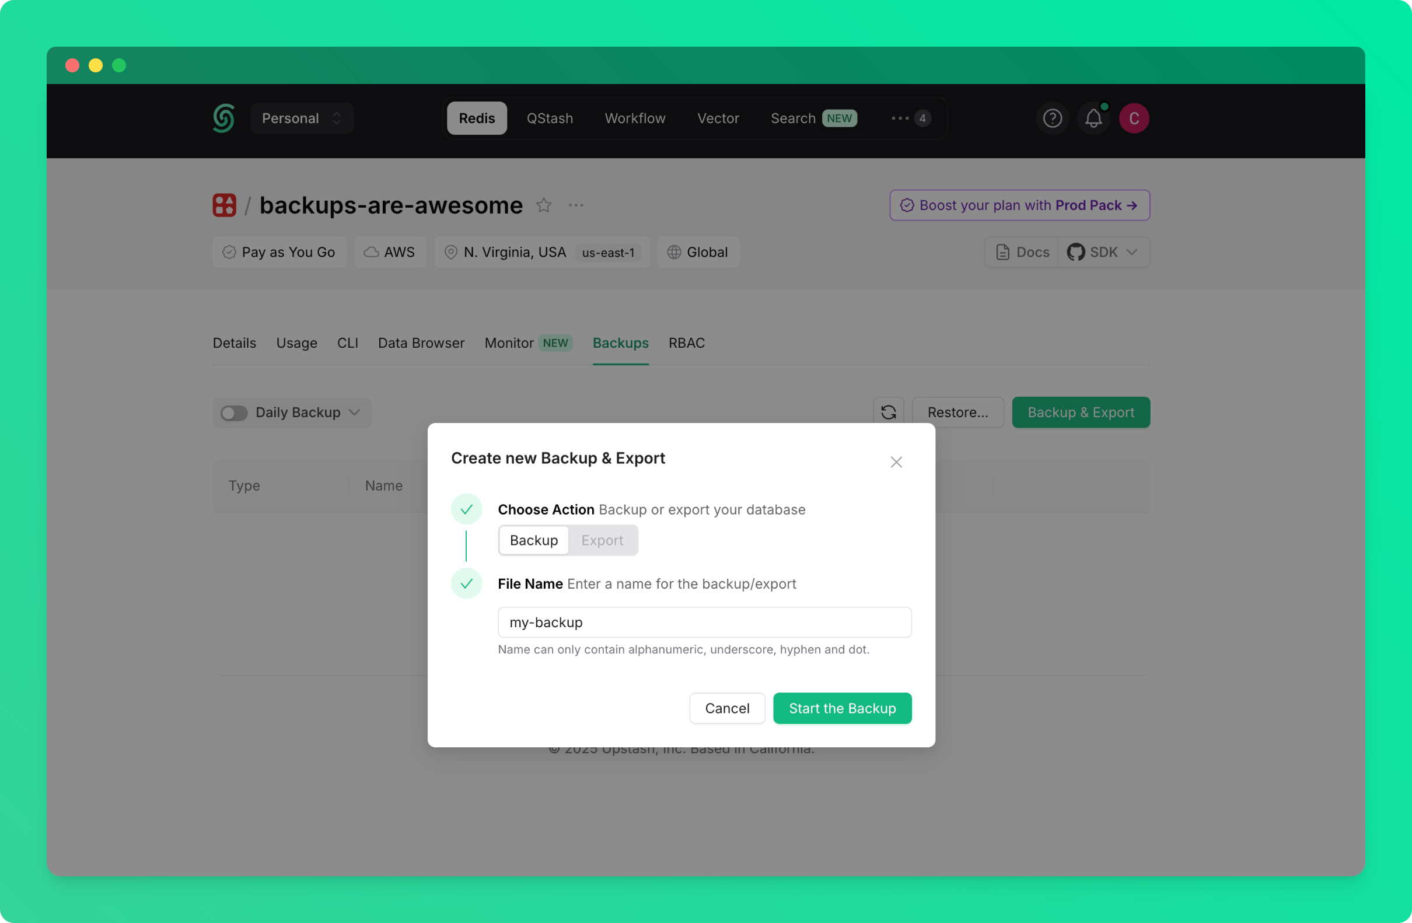
Task: Close the Backup & Export dialog
Action: point(896,462)
